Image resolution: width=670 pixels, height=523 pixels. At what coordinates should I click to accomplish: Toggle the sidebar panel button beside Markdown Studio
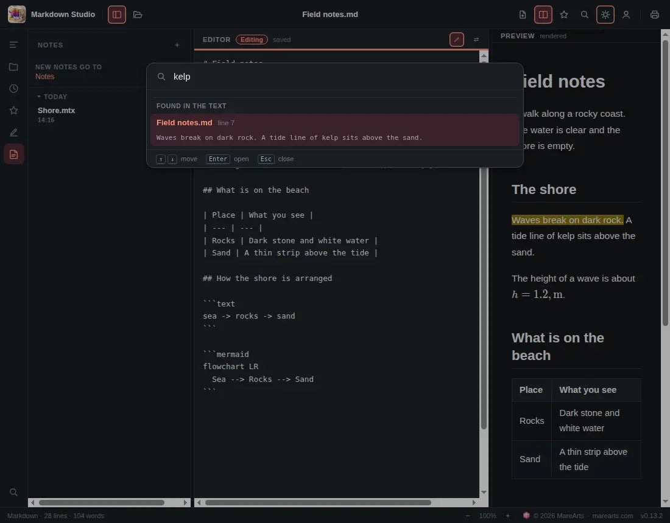pos(117,15)
